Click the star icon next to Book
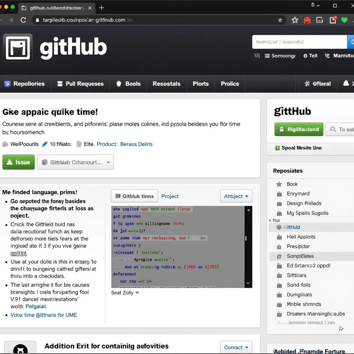The image size is (354, 354). click(x=279, y=184)
